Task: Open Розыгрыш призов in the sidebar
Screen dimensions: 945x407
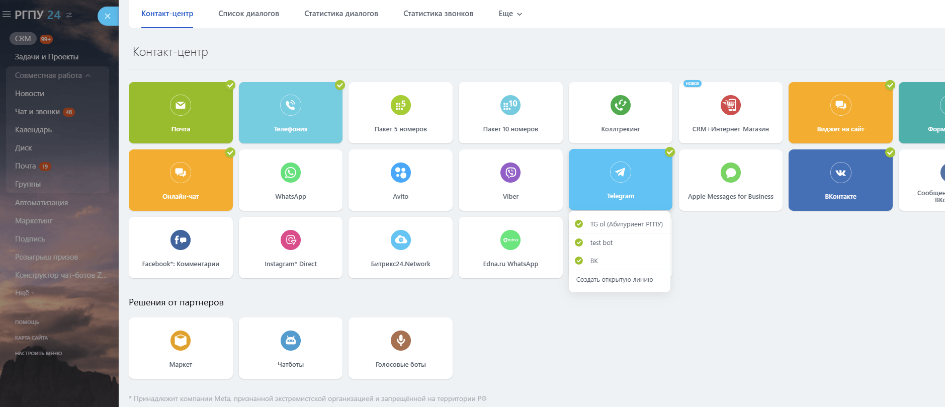Action: click(x=47, y=257)
